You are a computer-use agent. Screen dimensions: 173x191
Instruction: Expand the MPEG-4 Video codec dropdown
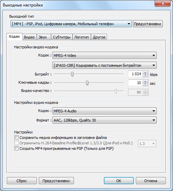click(105, 55)
